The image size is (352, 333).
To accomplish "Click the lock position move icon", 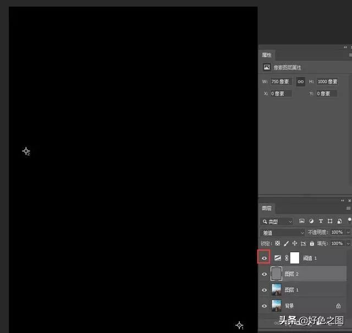I will [x=295, y=243].
